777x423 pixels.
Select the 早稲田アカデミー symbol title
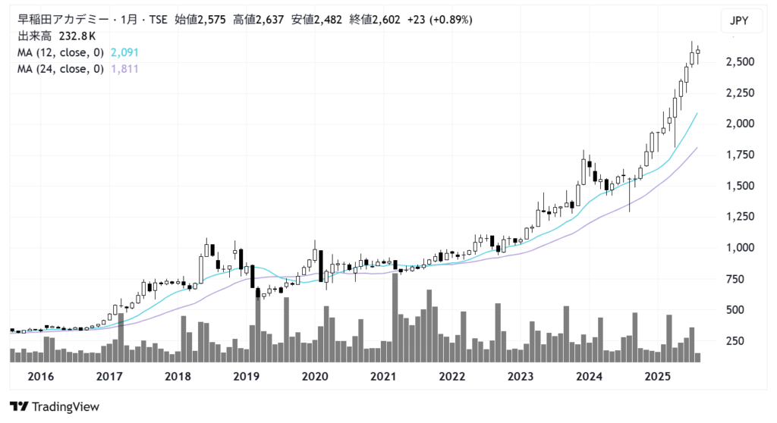[x=63, y=20]
